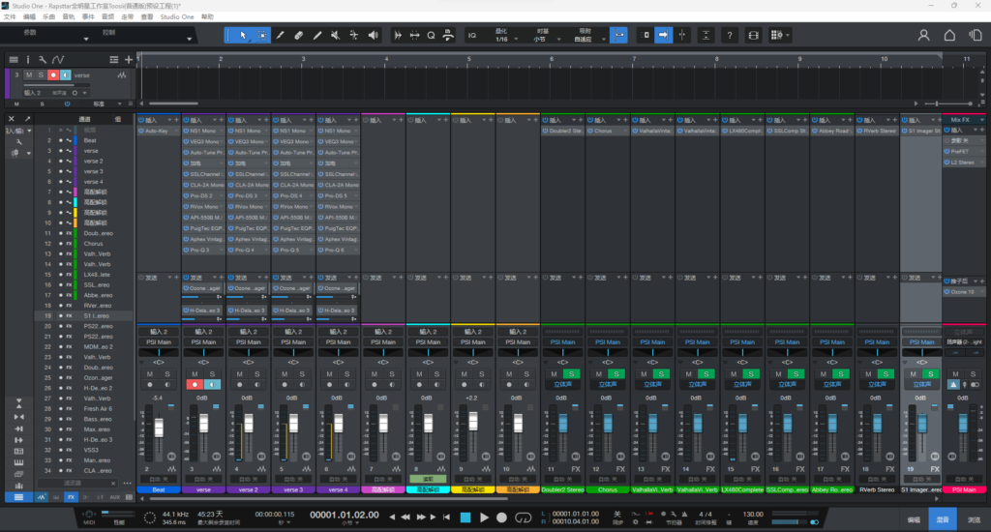Click the Auto-Key insert on Beat channel
The width and height of the screenshot is (991, 532).
(159, 131)
